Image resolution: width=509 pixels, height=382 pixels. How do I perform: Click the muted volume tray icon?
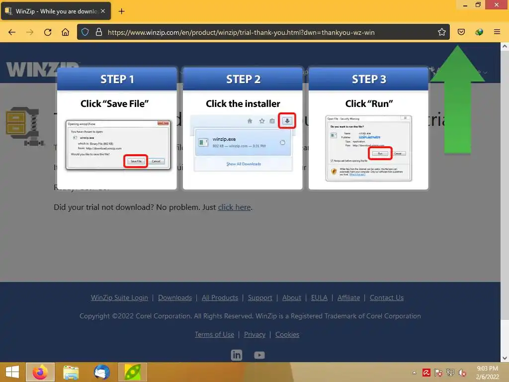pyautogui.click(x=462, y=373)
